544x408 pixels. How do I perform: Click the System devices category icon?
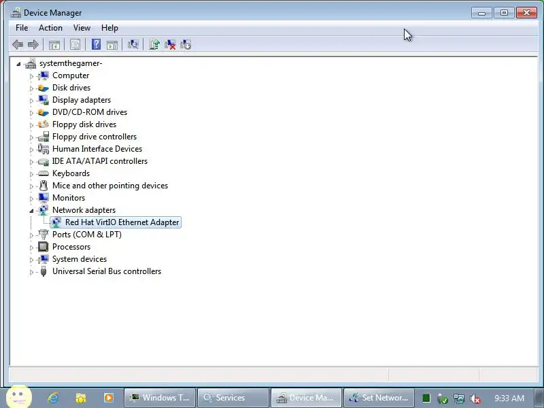click(44, 259)
